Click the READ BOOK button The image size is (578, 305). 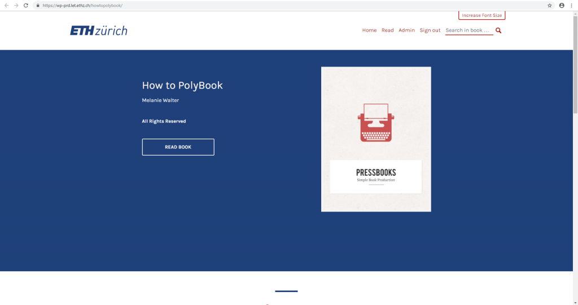coord(178,147)
